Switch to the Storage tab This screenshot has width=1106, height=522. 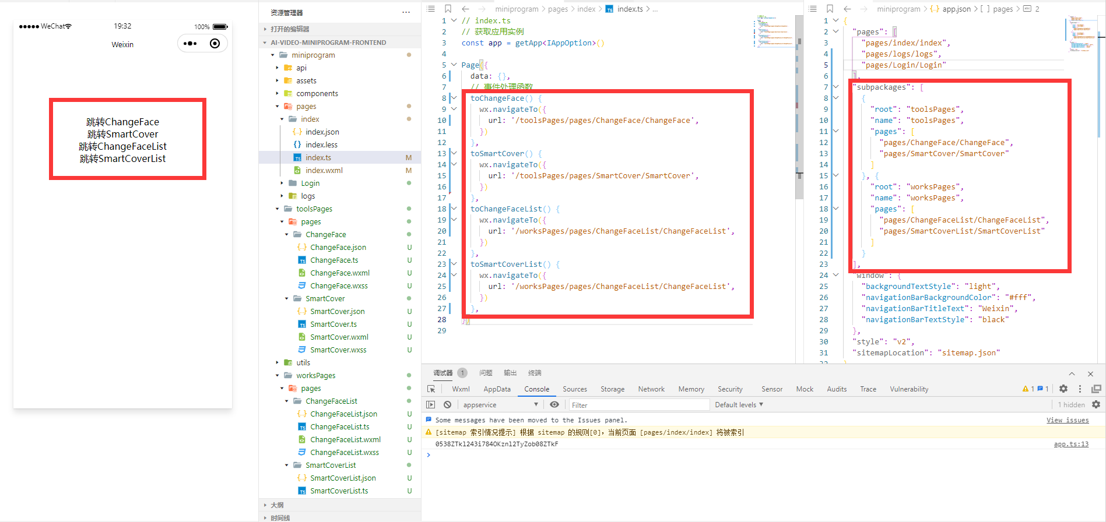pos(612,389)
